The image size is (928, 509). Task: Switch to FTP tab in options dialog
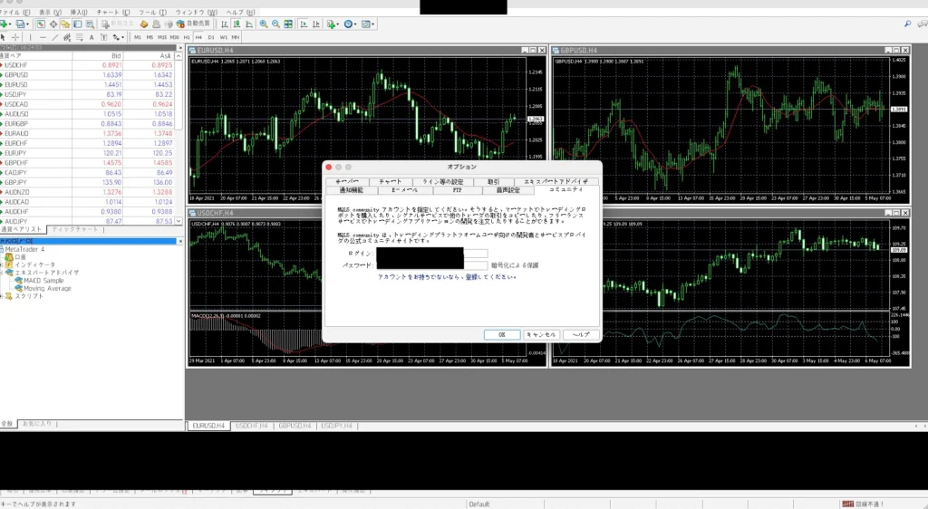[458, 190]
